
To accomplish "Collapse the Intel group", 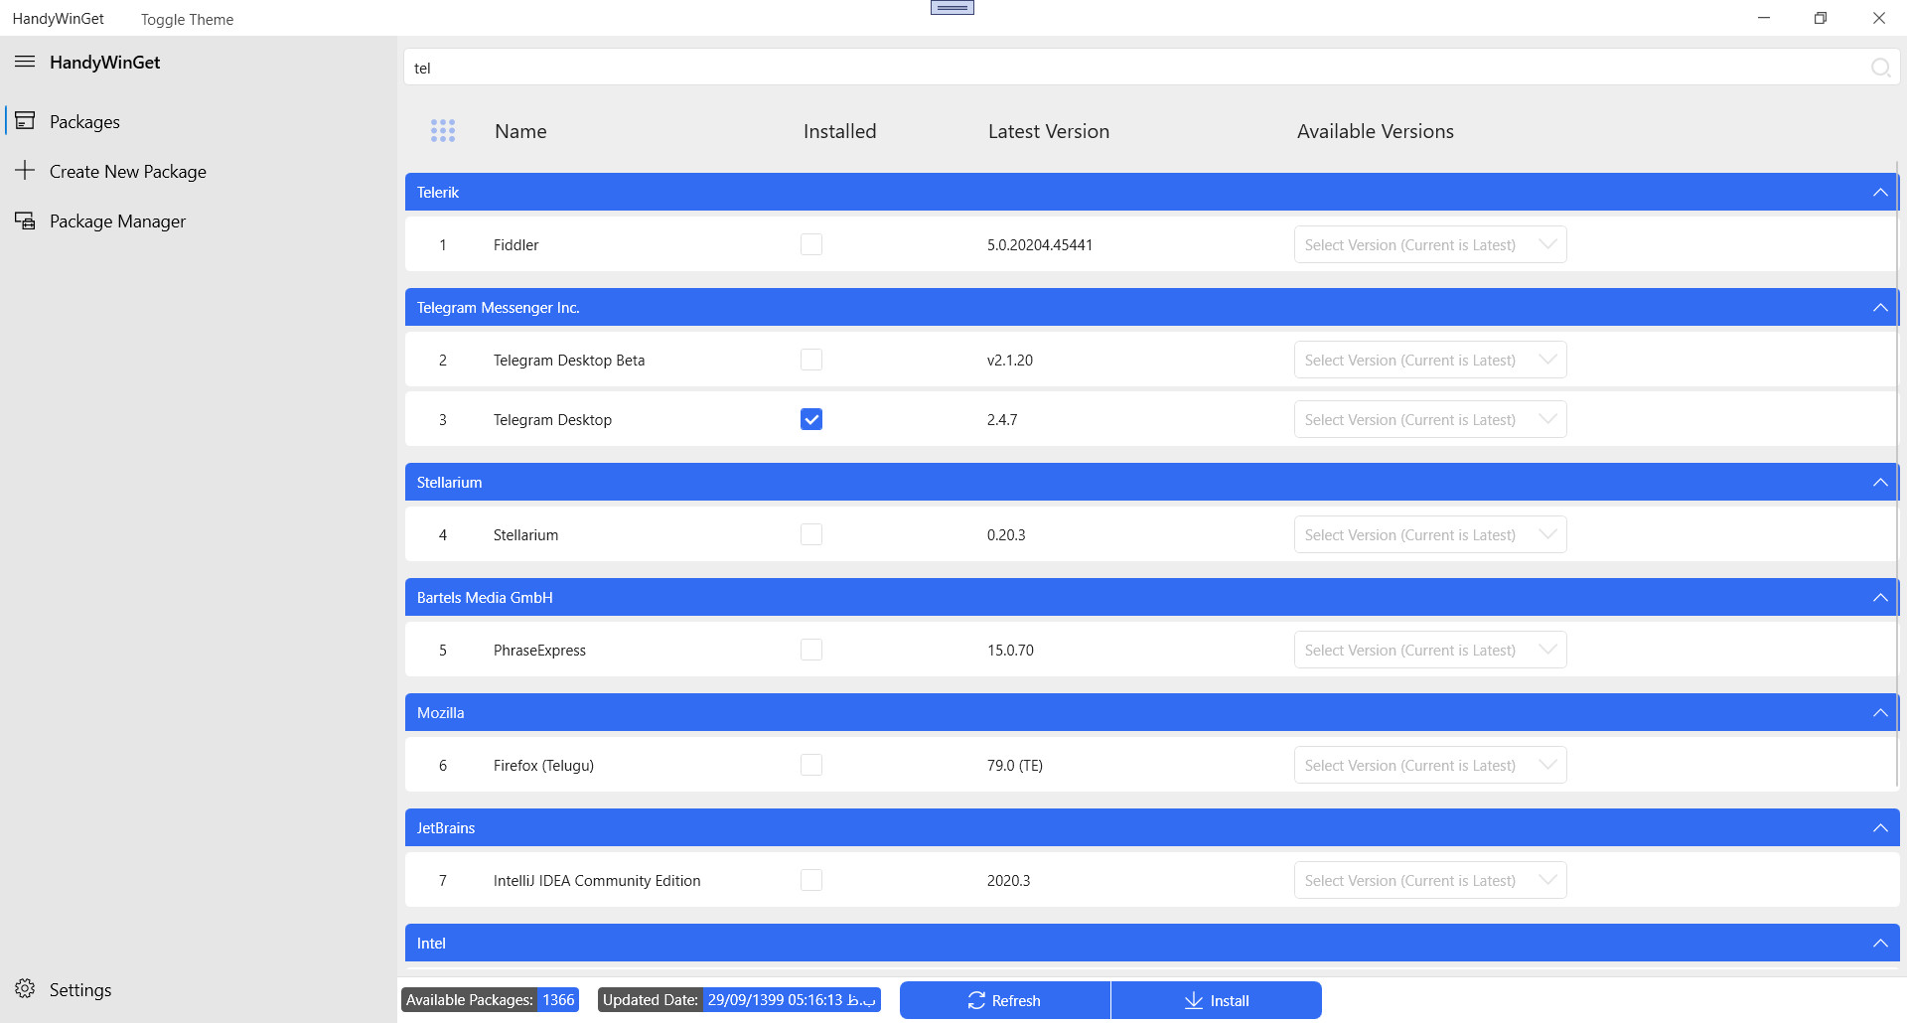I will (x=1880, y=943).
